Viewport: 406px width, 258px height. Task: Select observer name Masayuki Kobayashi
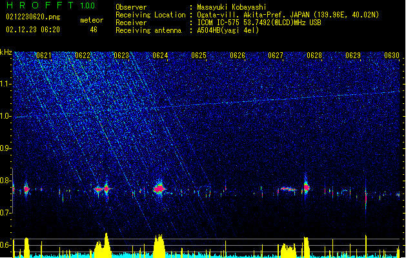pos(231,7)
